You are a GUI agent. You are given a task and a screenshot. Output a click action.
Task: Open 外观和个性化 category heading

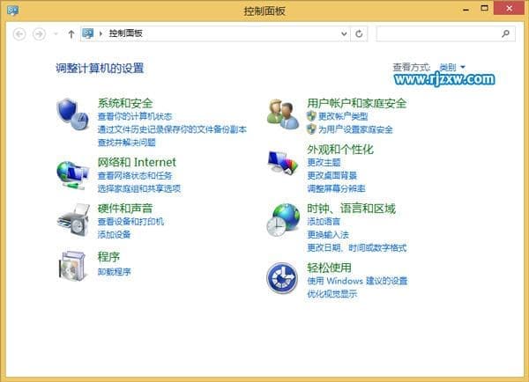point(340,150)
